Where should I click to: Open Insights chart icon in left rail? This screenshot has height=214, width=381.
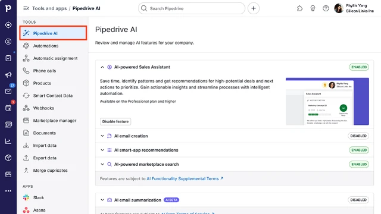[x=8, y=141]
